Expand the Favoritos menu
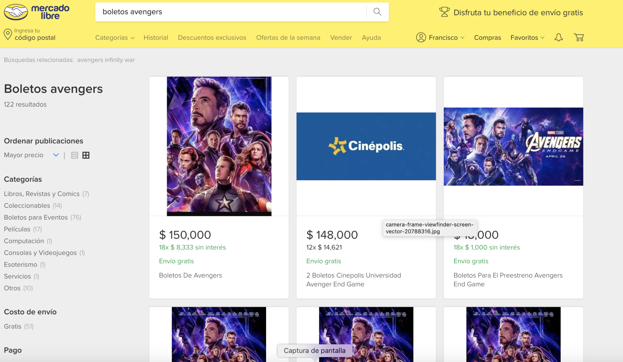This screenshot has width=623, height=362. 527,38
